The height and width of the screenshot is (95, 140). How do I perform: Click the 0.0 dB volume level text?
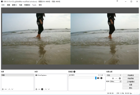click(x=100, y=75)
